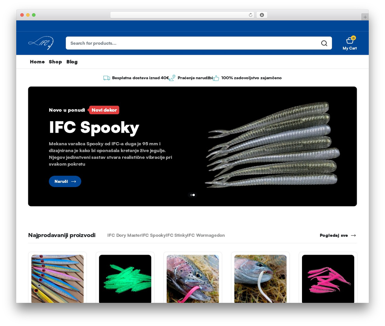Switch to IFC Spooky tab
The image size is (385, 326).
pos(154,235)
